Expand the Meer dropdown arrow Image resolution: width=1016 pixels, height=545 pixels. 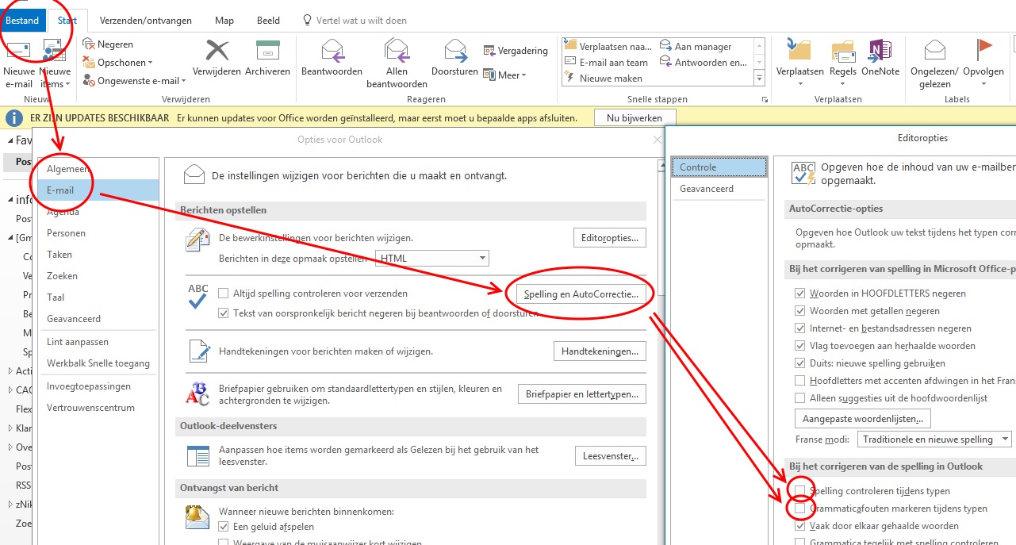(x=523, y=75)
